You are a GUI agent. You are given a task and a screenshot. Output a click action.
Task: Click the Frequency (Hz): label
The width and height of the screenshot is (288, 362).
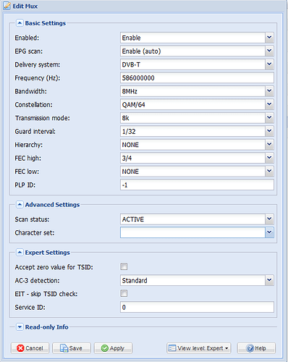[x=38, y=78]
